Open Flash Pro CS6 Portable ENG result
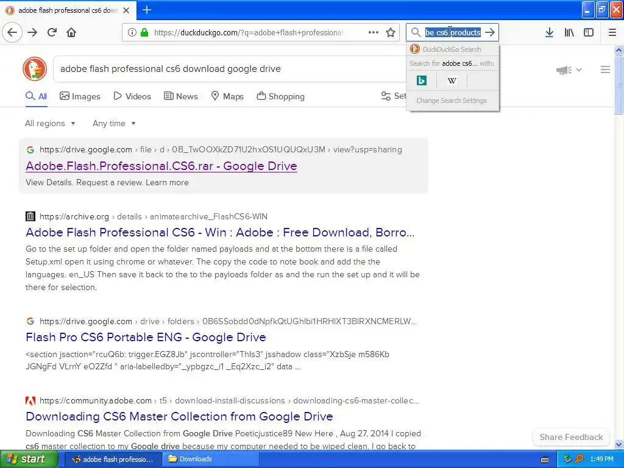Image resolution: width=624 pixels, height=468 pixels. click(146, 337)
